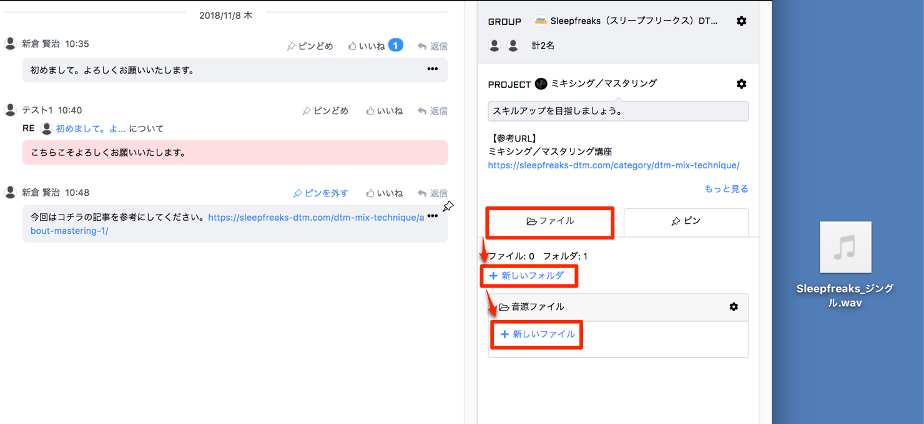The image size is (924, 424).
Task: Click the Sleepfreaks group name
Action: pos(634,21)
